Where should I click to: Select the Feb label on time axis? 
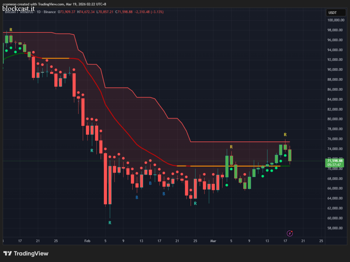(87, 241)
